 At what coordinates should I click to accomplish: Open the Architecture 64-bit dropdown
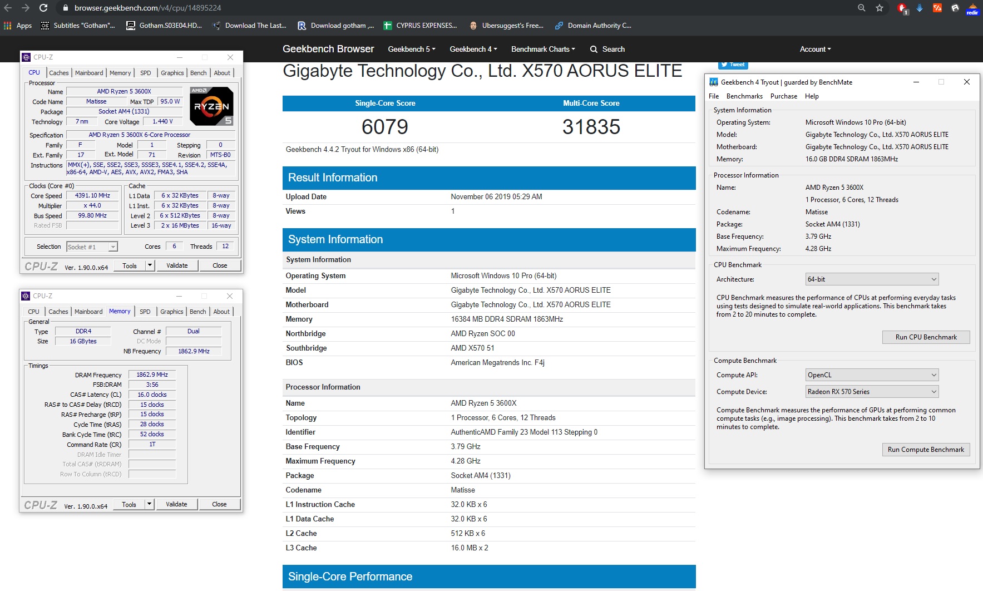[x=872, y=279]
